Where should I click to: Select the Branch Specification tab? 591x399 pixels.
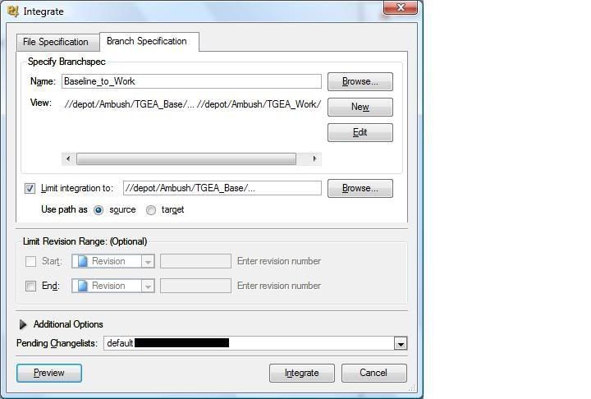point(147,41)
